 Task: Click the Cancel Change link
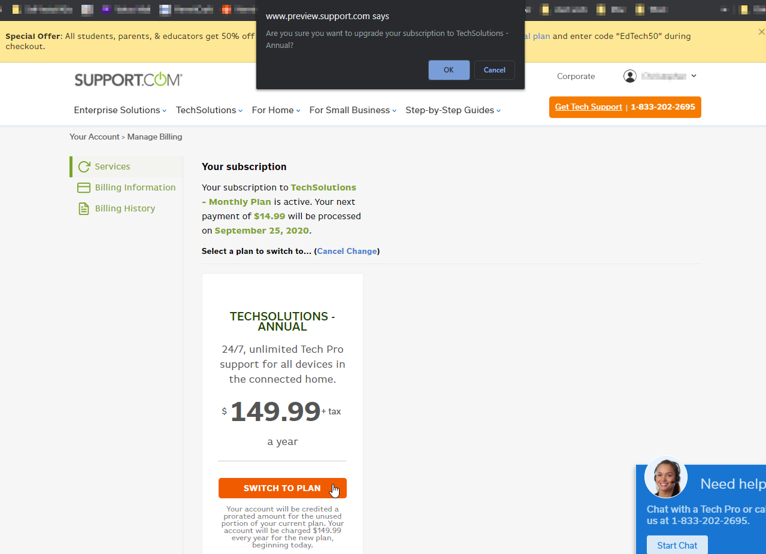347,251
